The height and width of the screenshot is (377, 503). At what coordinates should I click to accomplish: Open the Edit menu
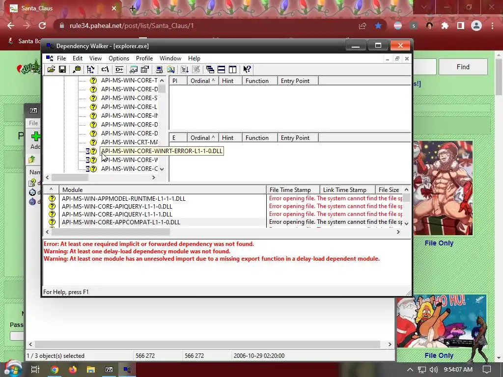77,58
